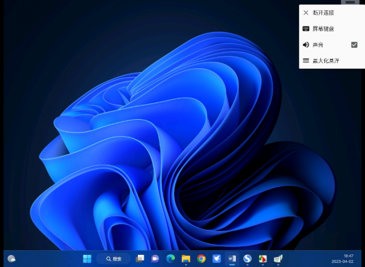The image size is (365, 267).
Task: Open the weather widget on taskbar
Action: pyautogui.click(x=12, y=258)
